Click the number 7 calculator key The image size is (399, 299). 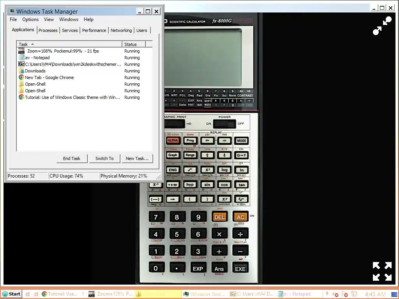click(156, 217)
